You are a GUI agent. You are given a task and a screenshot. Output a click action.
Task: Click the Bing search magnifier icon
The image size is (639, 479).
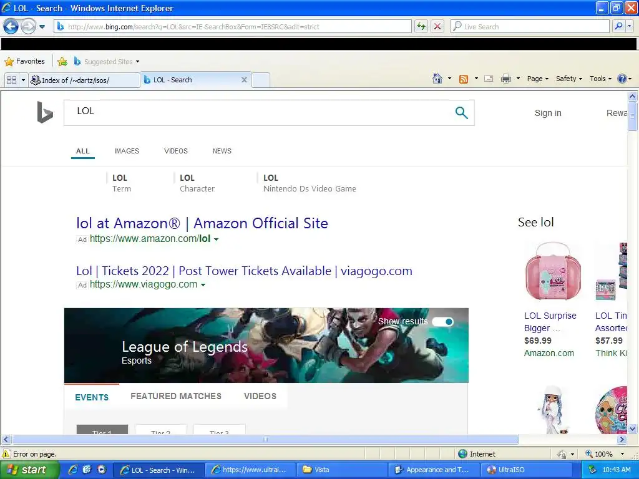pos(461,112)
